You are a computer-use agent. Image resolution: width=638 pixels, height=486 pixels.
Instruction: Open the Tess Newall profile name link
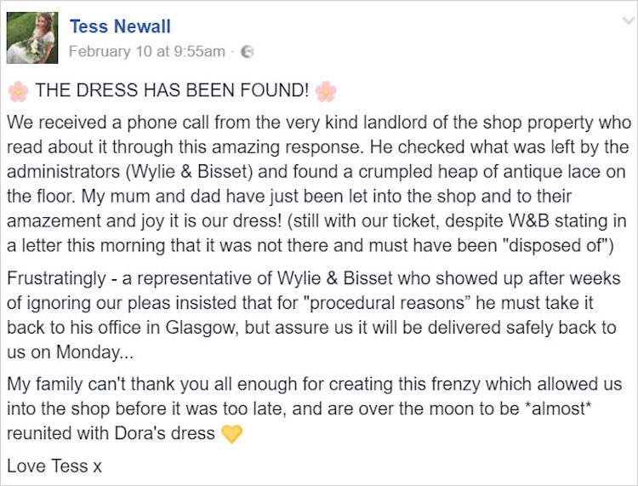point(119,26)
